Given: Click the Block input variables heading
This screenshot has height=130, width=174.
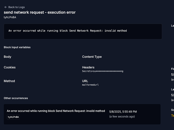Looking at the screenshot, I should (17, 47).
